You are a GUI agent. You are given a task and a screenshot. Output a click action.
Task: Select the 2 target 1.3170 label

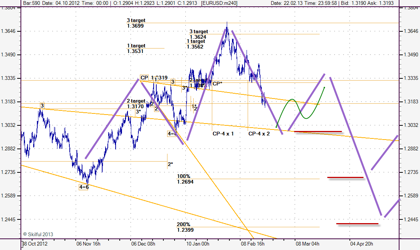tap(136, 104)
